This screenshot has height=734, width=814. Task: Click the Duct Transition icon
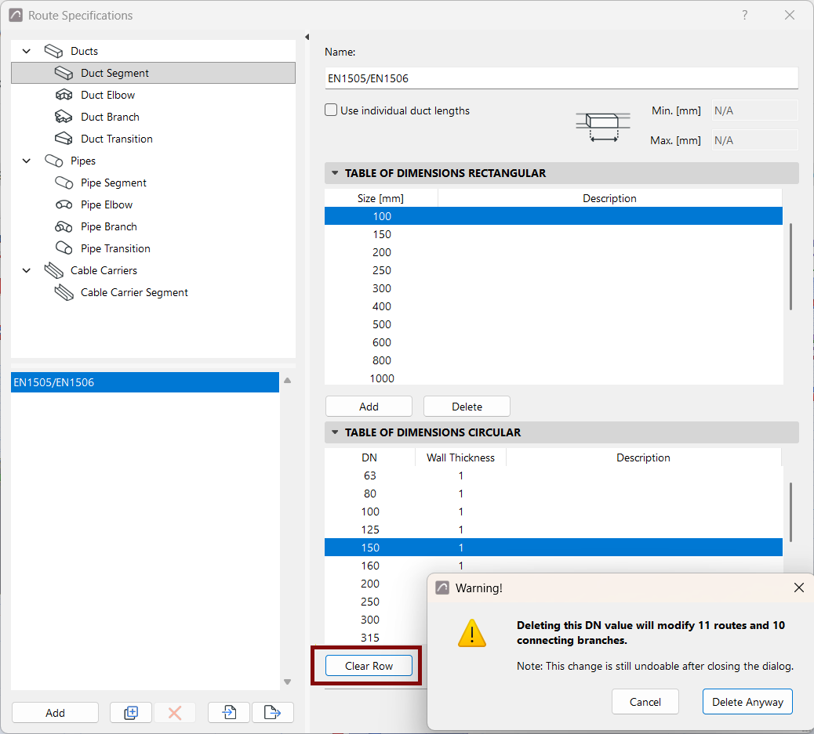click(64, 139)
